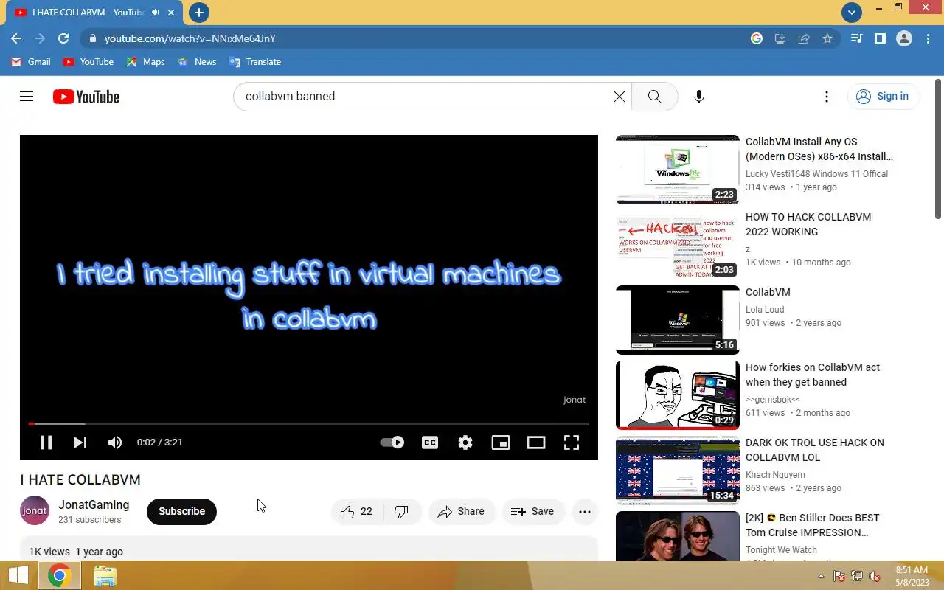Select the 'I HATE COLLABVM' browser tab
This screenshot has width=944, height=590.
[x=94, y=13]
